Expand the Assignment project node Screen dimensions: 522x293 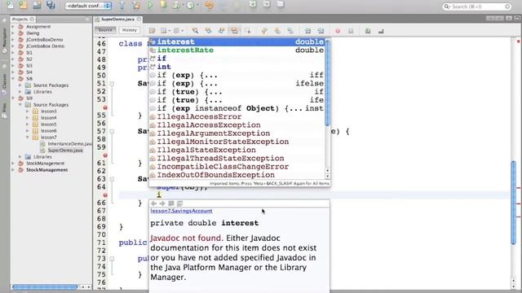coord(13,27)
